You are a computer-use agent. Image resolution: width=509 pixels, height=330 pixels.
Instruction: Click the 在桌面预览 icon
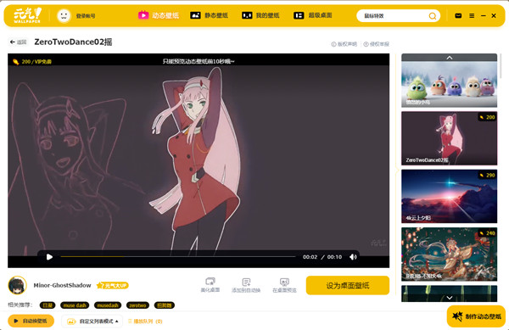[284, 285]
